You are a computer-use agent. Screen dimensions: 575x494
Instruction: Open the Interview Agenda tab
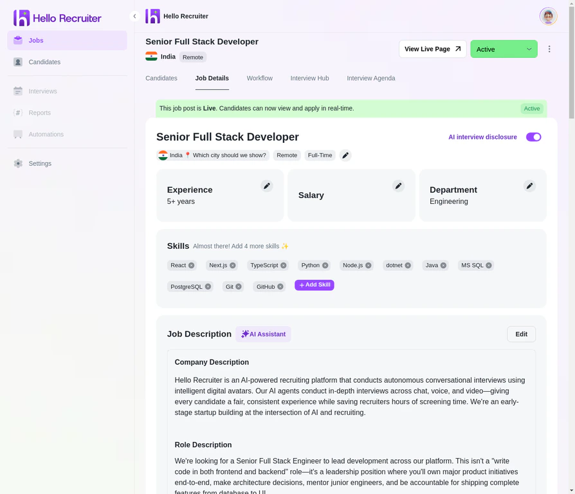370,78
